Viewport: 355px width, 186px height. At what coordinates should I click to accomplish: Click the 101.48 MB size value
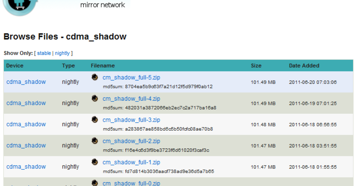pos(263,125)
